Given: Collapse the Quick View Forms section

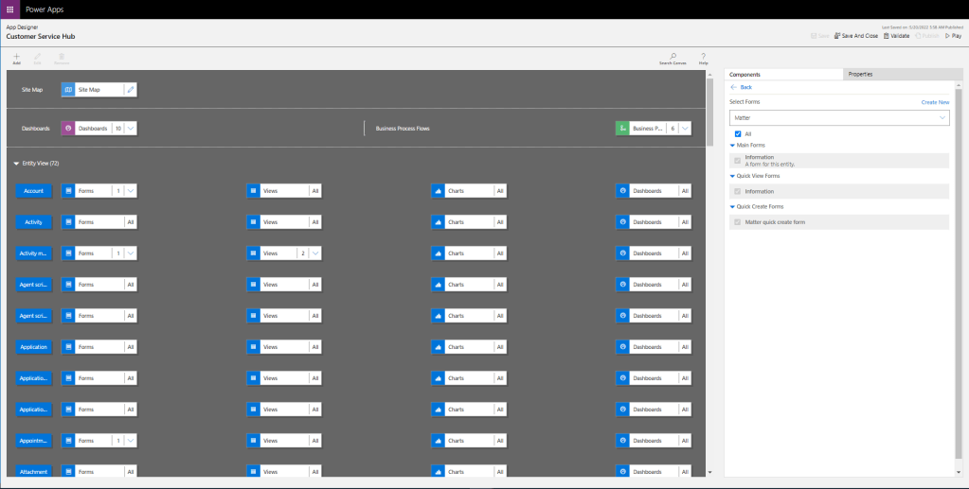Looking at the screenshot, I should coord(732,176).
